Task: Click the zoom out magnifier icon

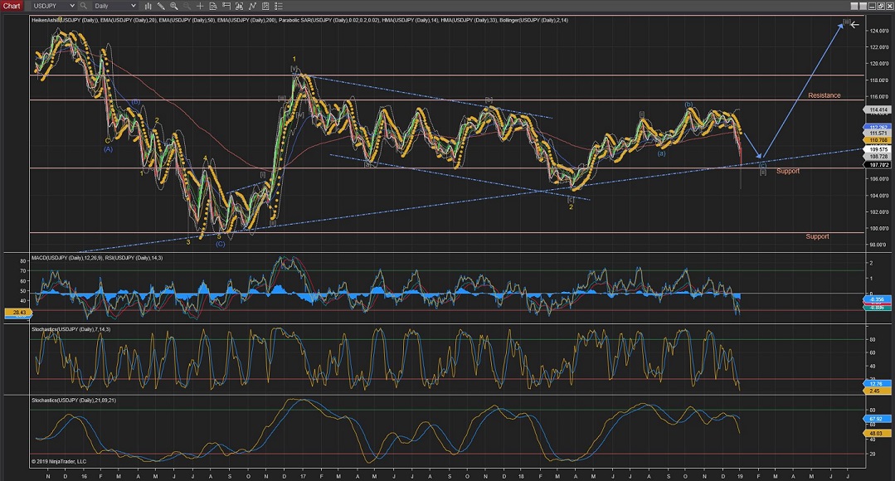Action: pos(187,7)
